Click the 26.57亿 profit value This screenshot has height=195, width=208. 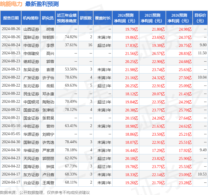[158, 53]
